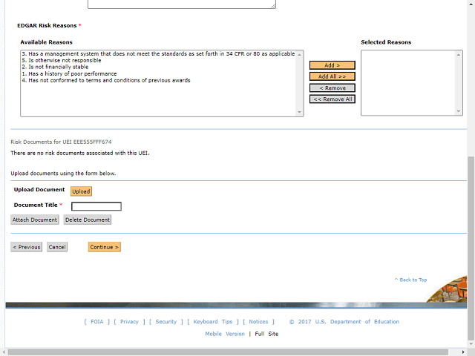The image size is (475, 356).
Task: Go back with the < Previous button
Action: tap(27, 247)
